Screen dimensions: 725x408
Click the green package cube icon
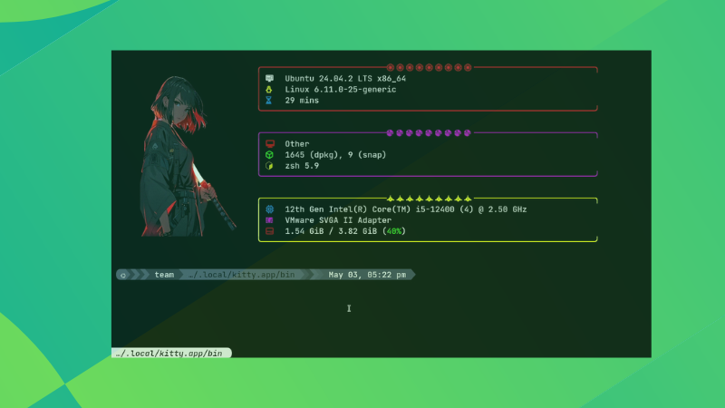click(x=269, y=155)
